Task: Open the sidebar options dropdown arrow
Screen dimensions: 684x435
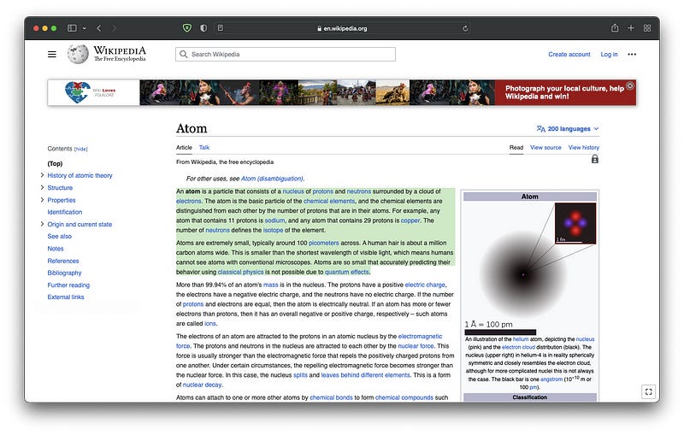Action: tap(84, 29)
